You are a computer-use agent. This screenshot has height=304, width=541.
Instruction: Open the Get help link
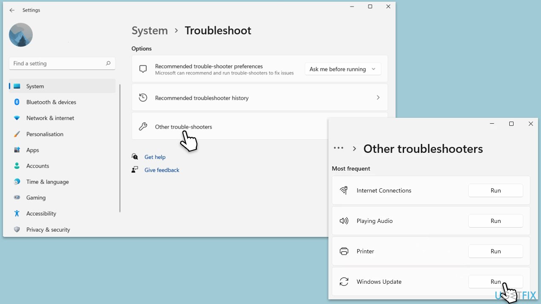155,157
